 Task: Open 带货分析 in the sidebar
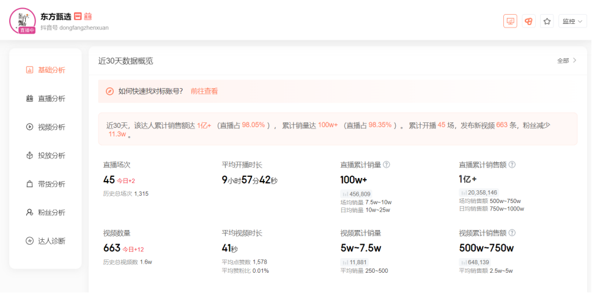[45, 184]
